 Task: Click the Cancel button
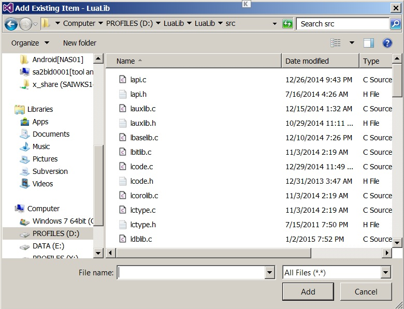[x=366, y=291]
